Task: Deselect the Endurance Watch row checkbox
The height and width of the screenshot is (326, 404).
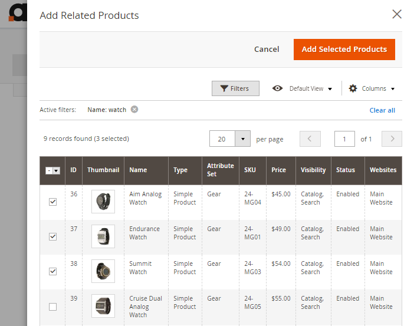Action: click(53, 236)
